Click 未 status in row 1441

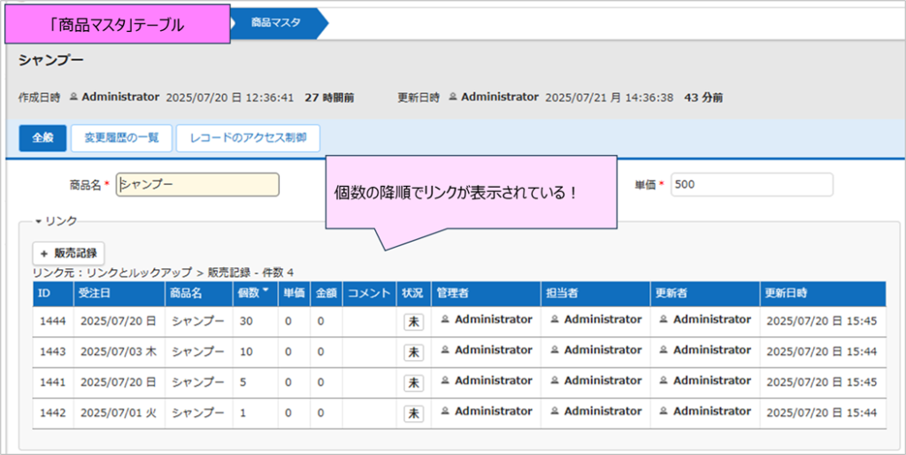(x=414, y=383)
